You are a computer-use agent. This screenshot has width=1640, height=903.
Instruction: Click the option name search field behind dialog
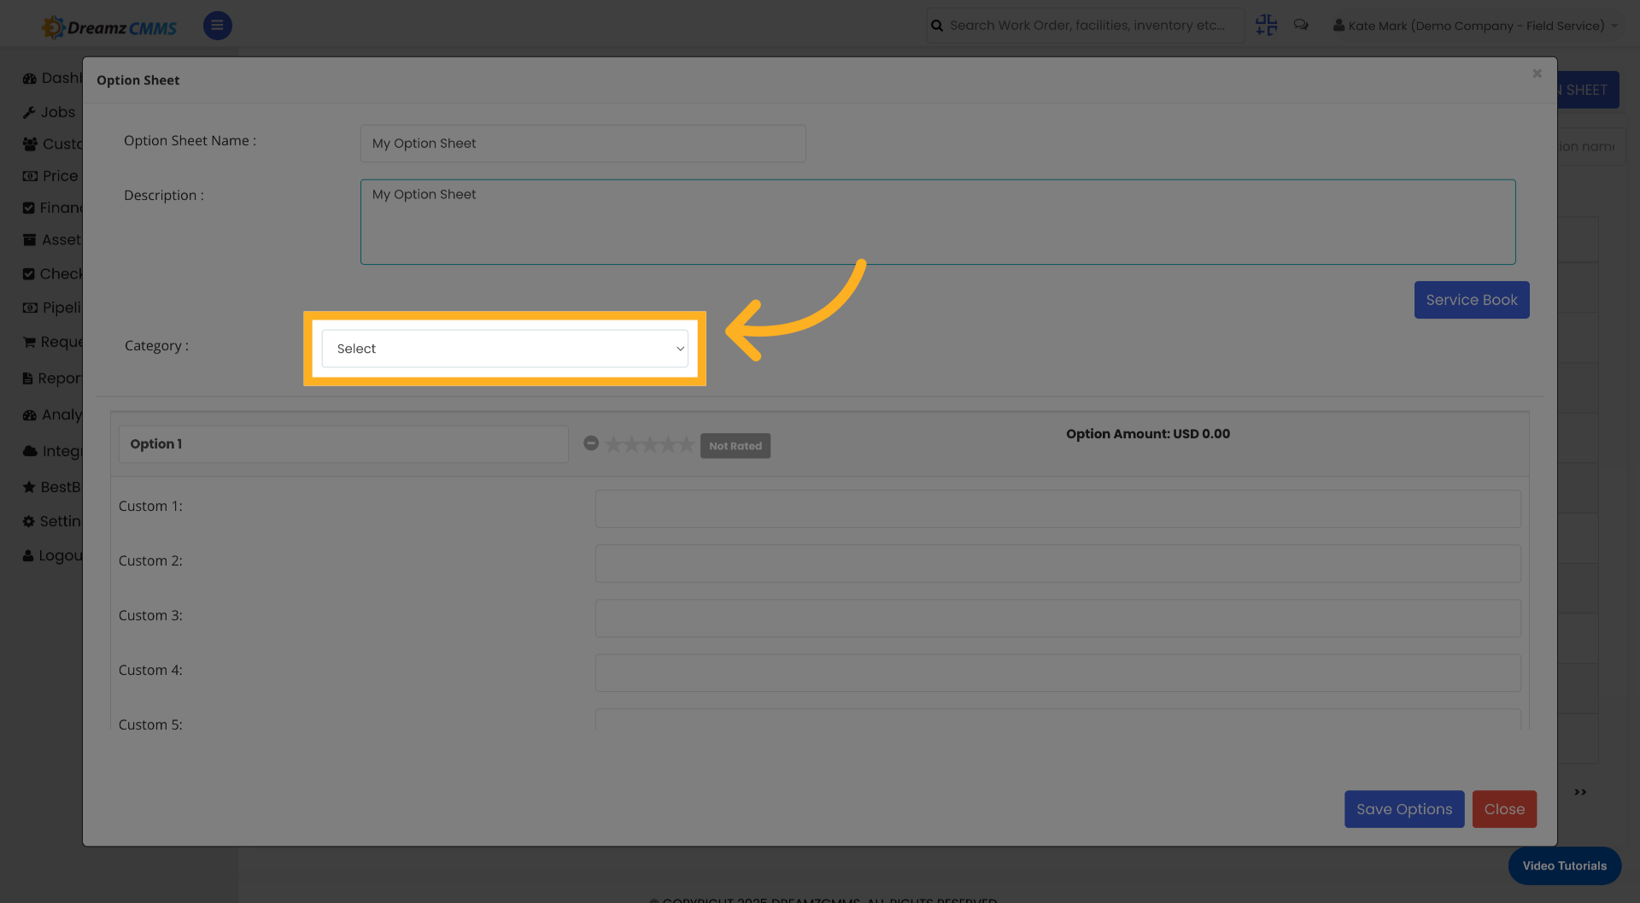tap(1591, 147)
